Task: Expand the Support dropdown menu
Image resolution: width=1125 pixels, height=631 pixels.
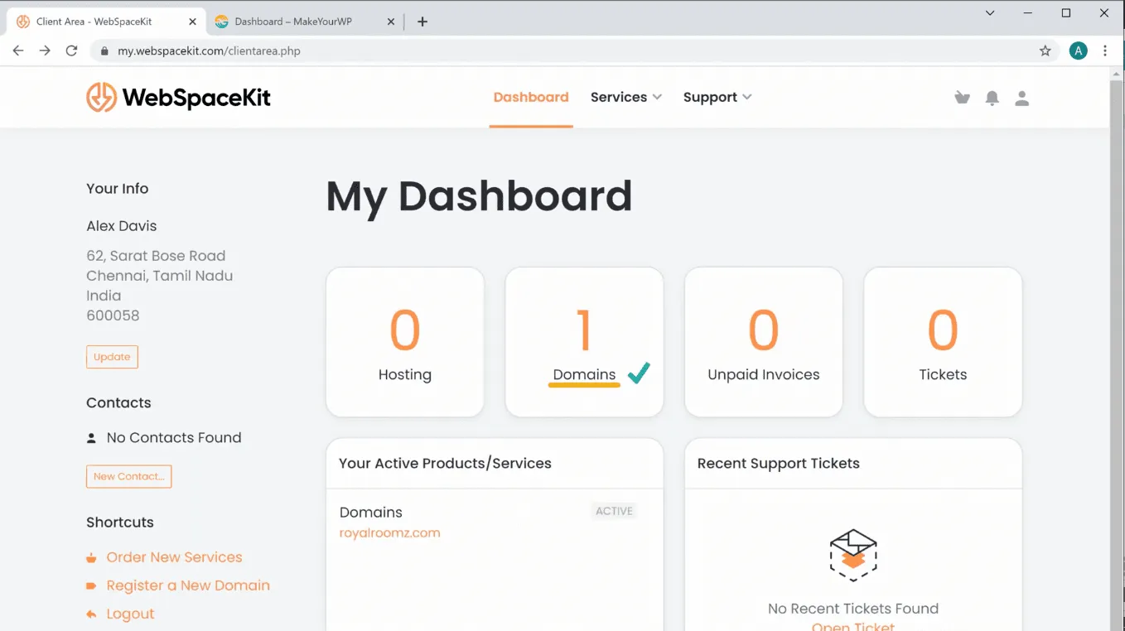Action: pos(717,97)
